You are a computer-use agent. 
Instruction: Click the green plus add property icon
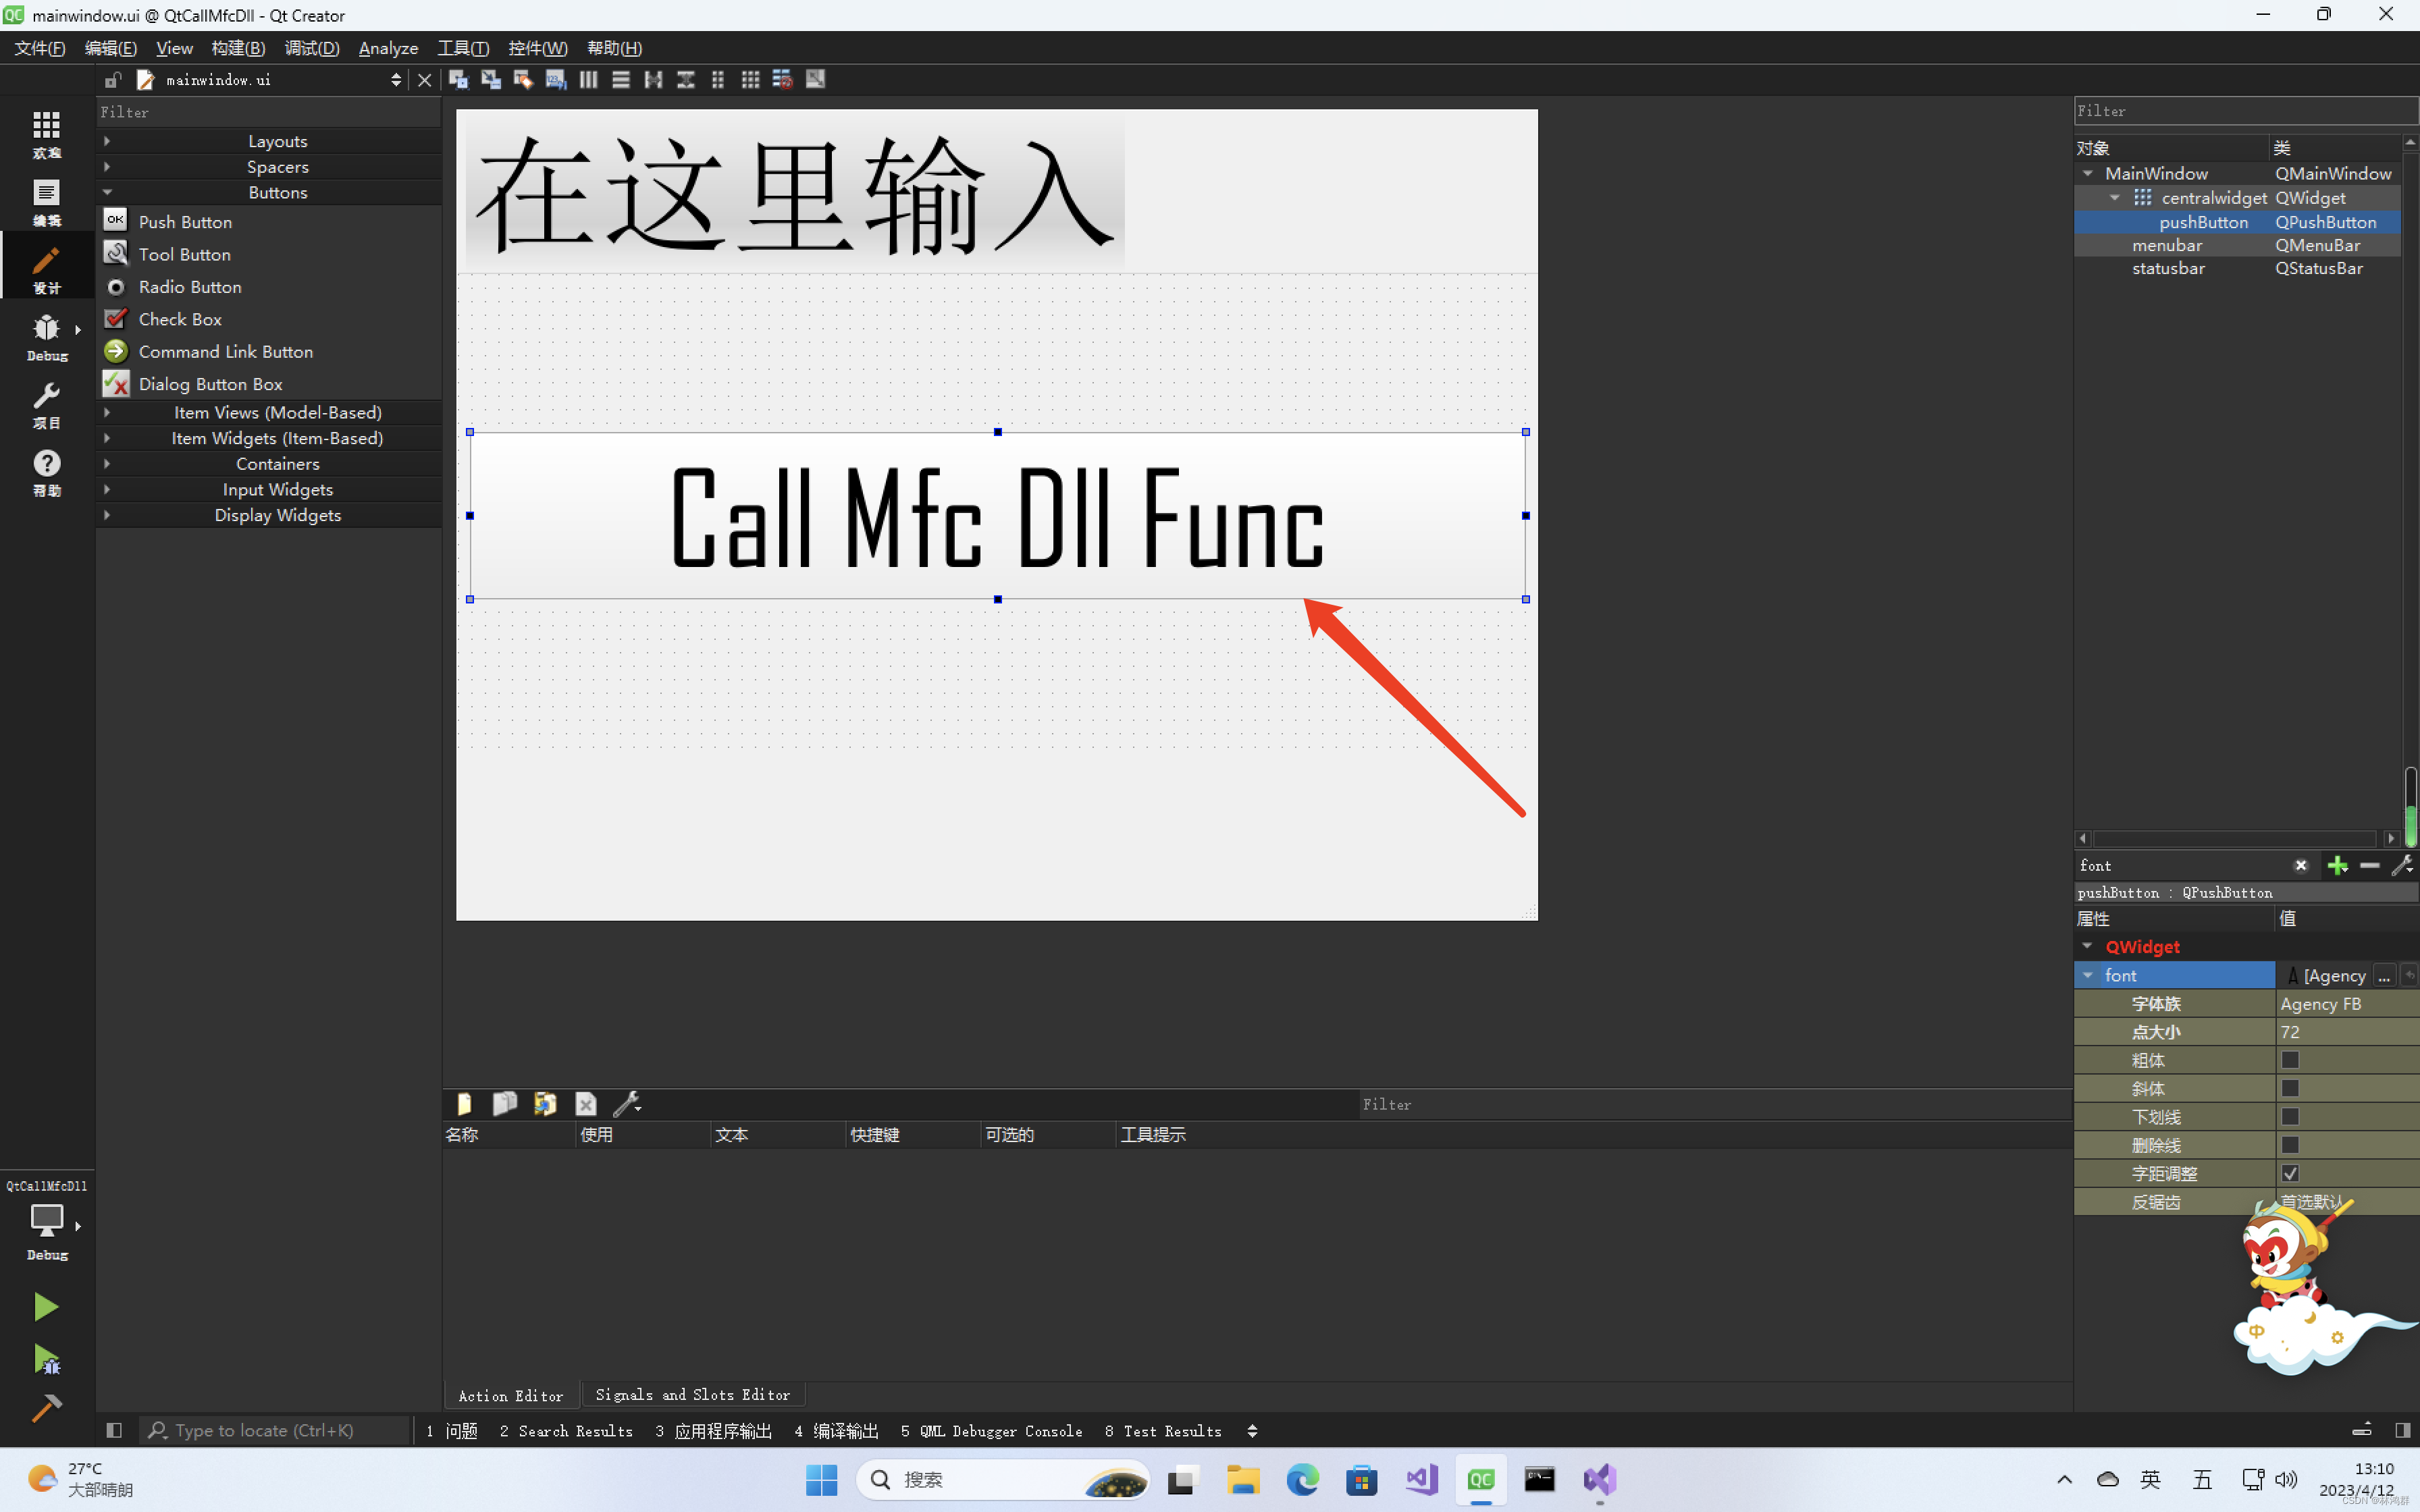click(x=2337, y=866)
